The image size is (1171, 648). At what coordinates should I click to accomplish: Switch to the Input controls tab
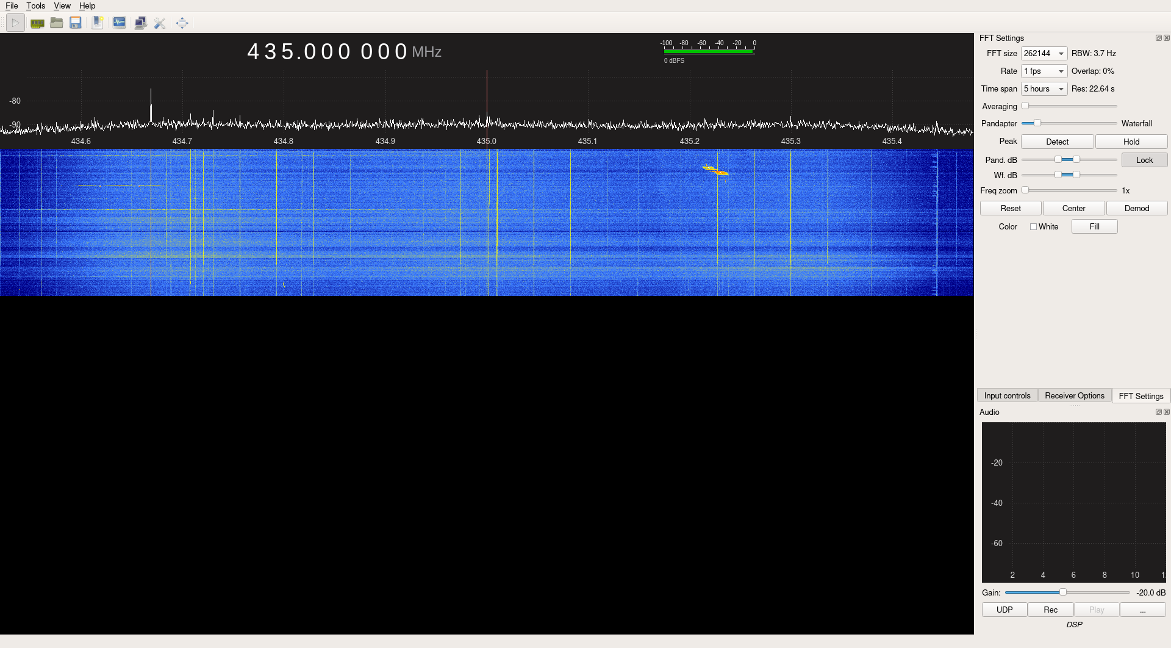pos(1007,395)
